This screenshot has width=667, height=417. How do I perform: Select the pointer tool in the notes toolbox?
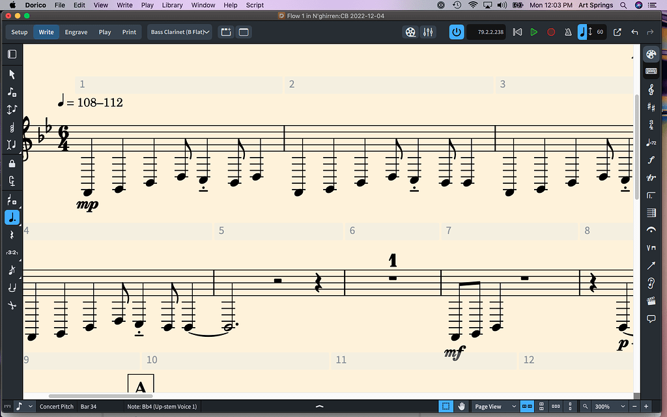11,75
